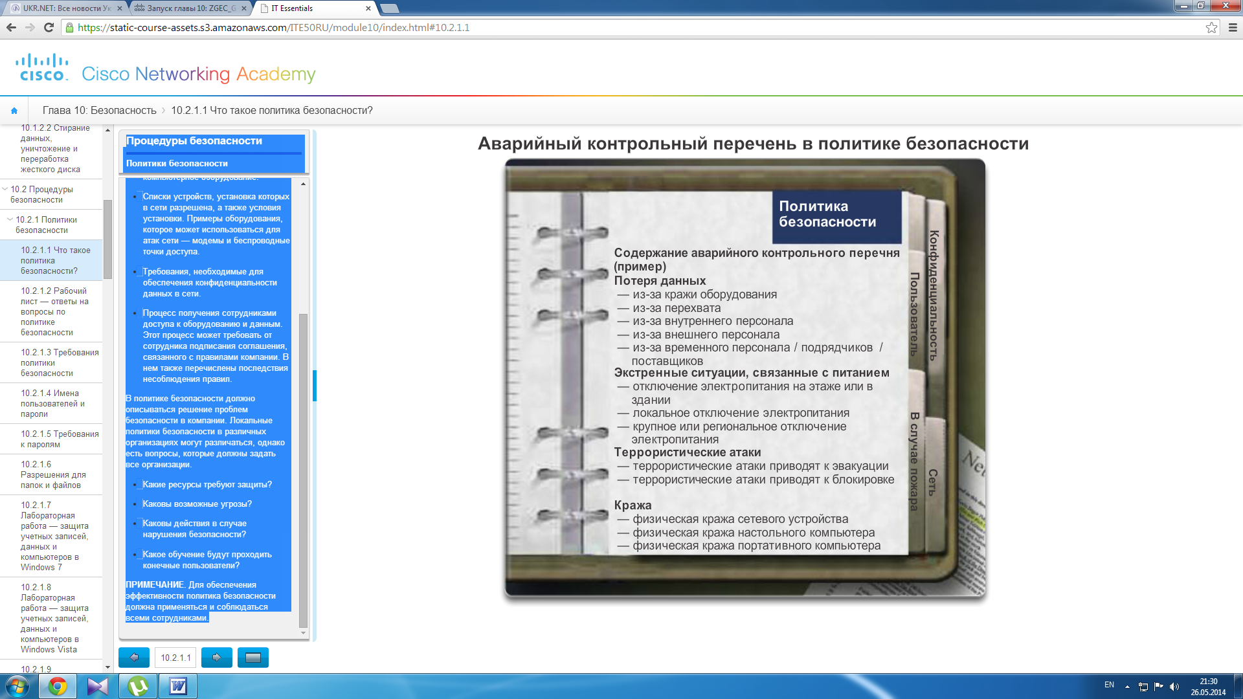
Task: Go back with the browser back arrow
Action: click(x=11, y=27)
